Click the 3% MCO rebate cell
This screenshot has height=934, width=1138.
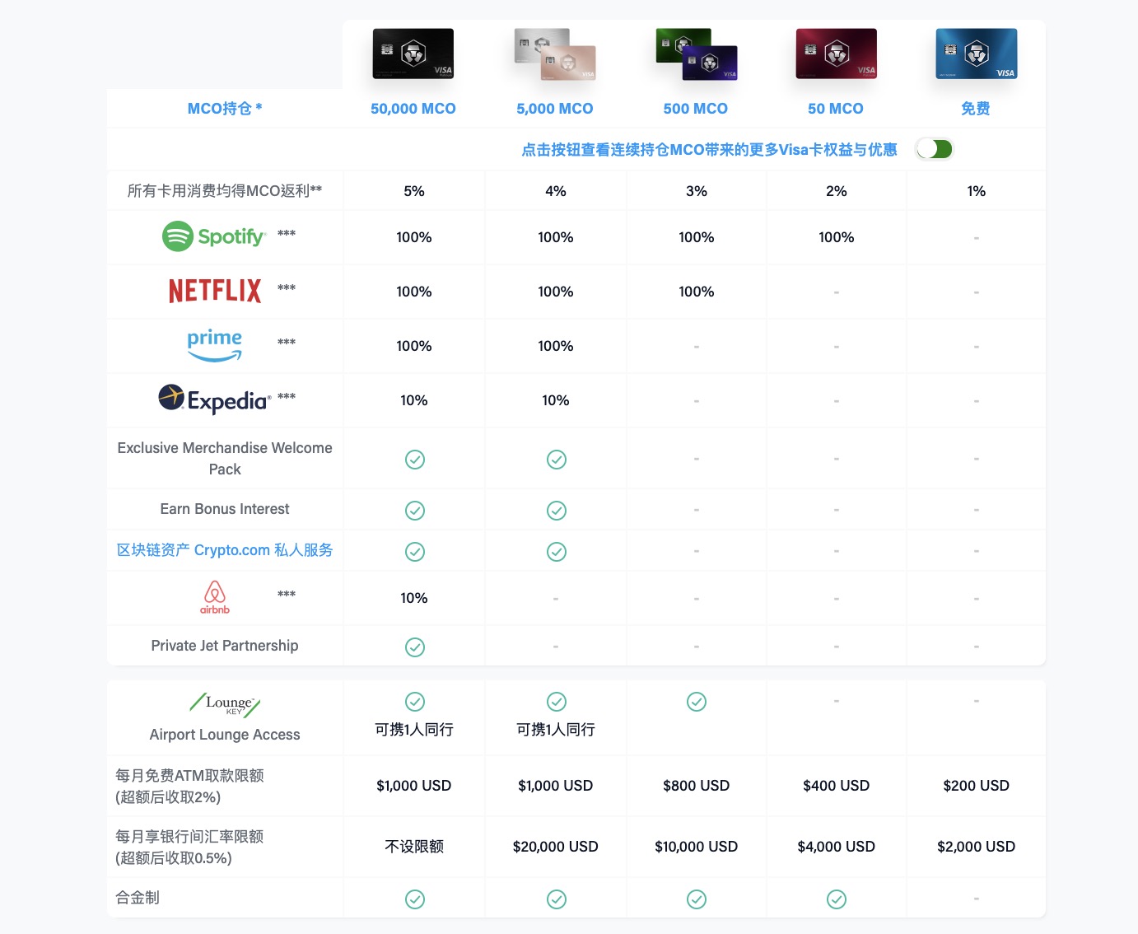point(697,191)
